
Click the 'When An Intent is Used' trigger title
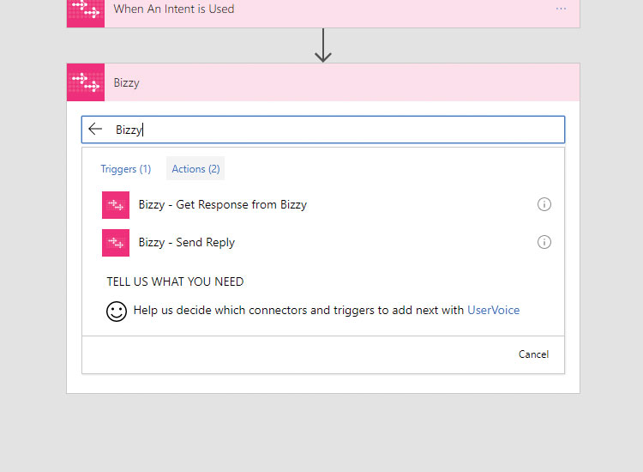[174, 9]
